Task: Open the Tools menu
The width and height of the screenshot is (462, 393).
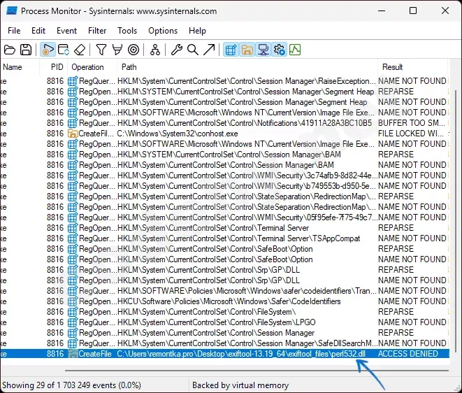Action: click(127, 31)
